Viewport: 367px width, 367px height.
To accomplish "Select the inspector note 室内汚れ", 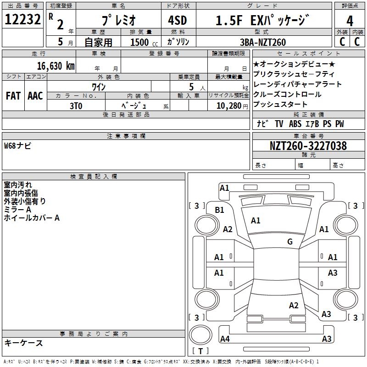I will coord(18,185).
